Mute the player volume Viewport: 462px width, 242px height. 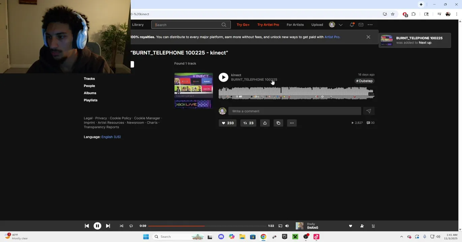(287, 226)
